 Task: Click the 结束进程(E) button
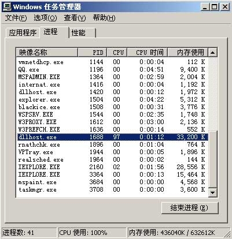190,208
